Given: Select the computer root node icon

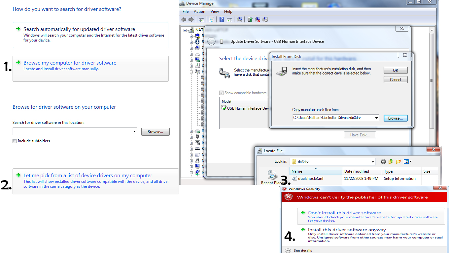Looking at the screenshot, I should (191, 30).
